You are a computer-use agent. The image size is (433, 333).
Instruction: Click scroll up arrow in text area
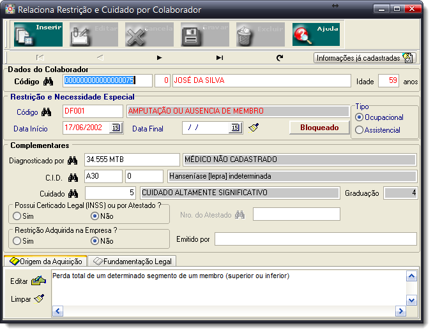click(x=411, y=276)
